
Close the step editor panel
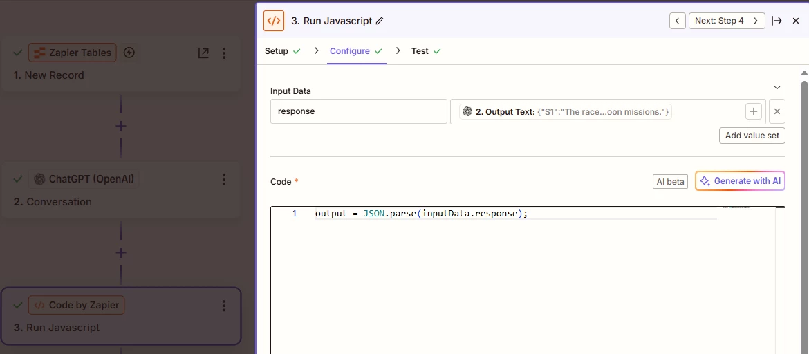pos(796,21)
